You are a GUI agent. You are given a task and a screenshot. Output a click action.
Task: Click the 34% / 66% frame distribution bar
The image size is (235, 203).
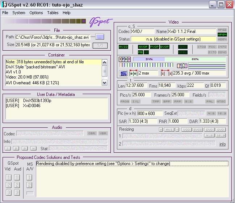[179, 59]
